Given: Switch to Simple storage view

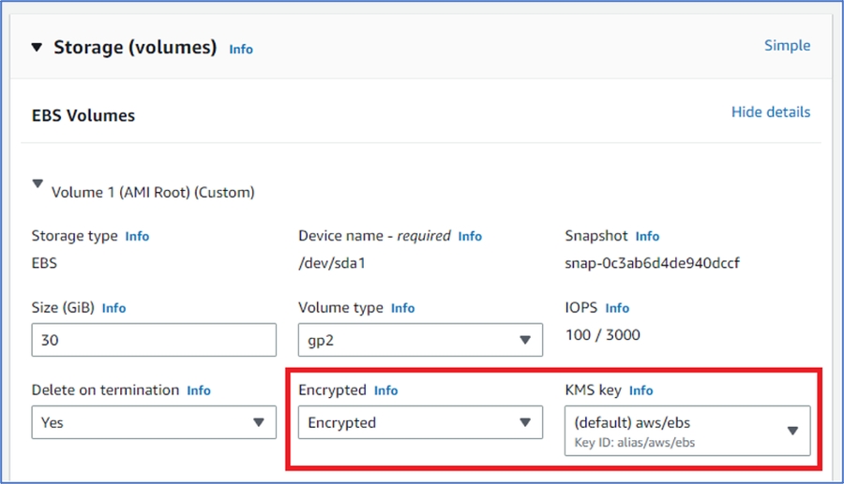Looking at the screenshot, I should [x=787, y=45].
